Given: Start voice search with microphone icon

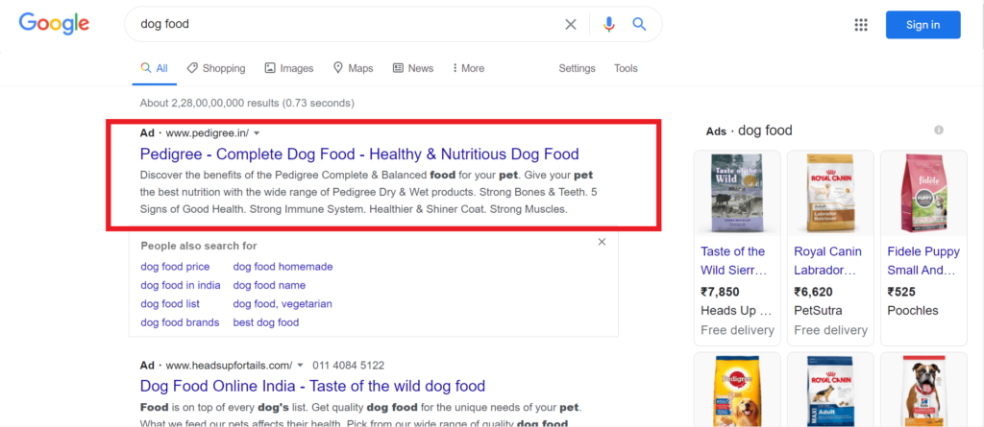Looking at the screenshot, I should 608,25.
